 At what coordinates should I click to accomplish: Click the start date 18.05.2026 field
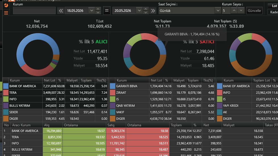click(77, 10)
